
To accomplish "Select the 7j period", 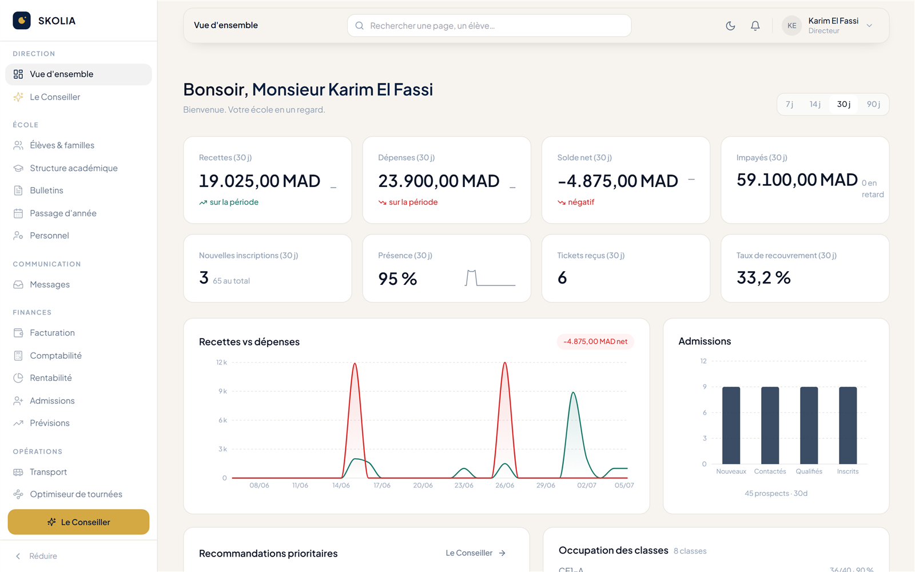I will pyautogui.click(x=790, y=104).
